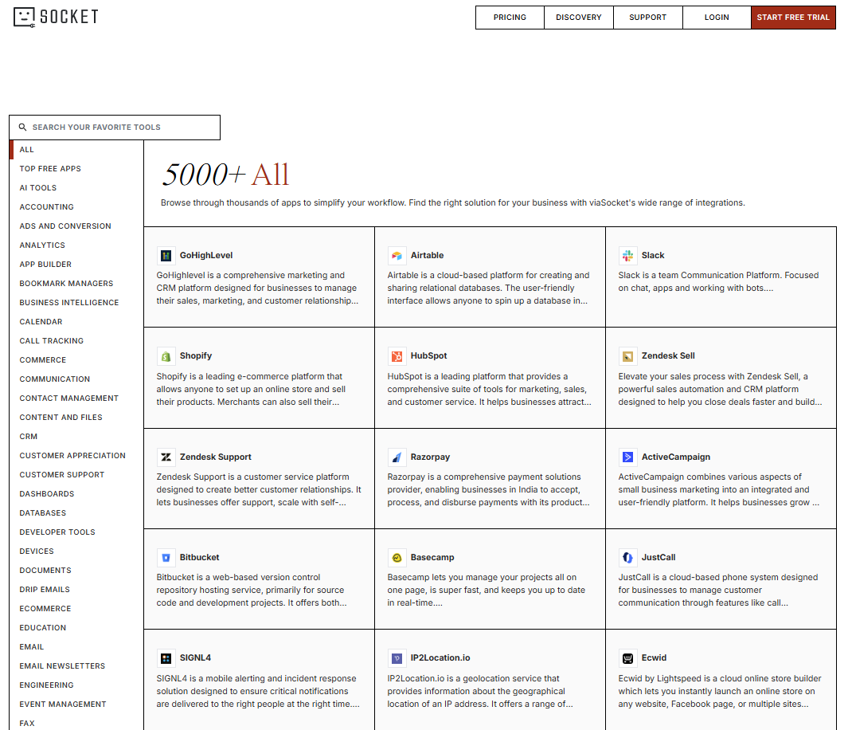852x730 pixels.
Task: Select Top Free Apps category
Action: click(76, 169)
